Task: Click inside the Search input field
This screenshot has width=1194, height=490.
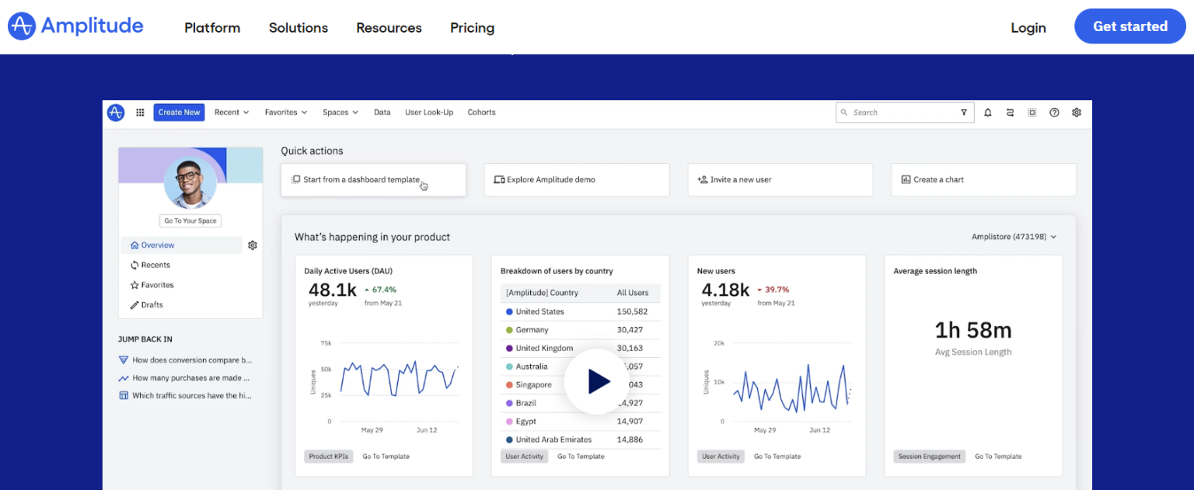Action: [x=894, y=112]
